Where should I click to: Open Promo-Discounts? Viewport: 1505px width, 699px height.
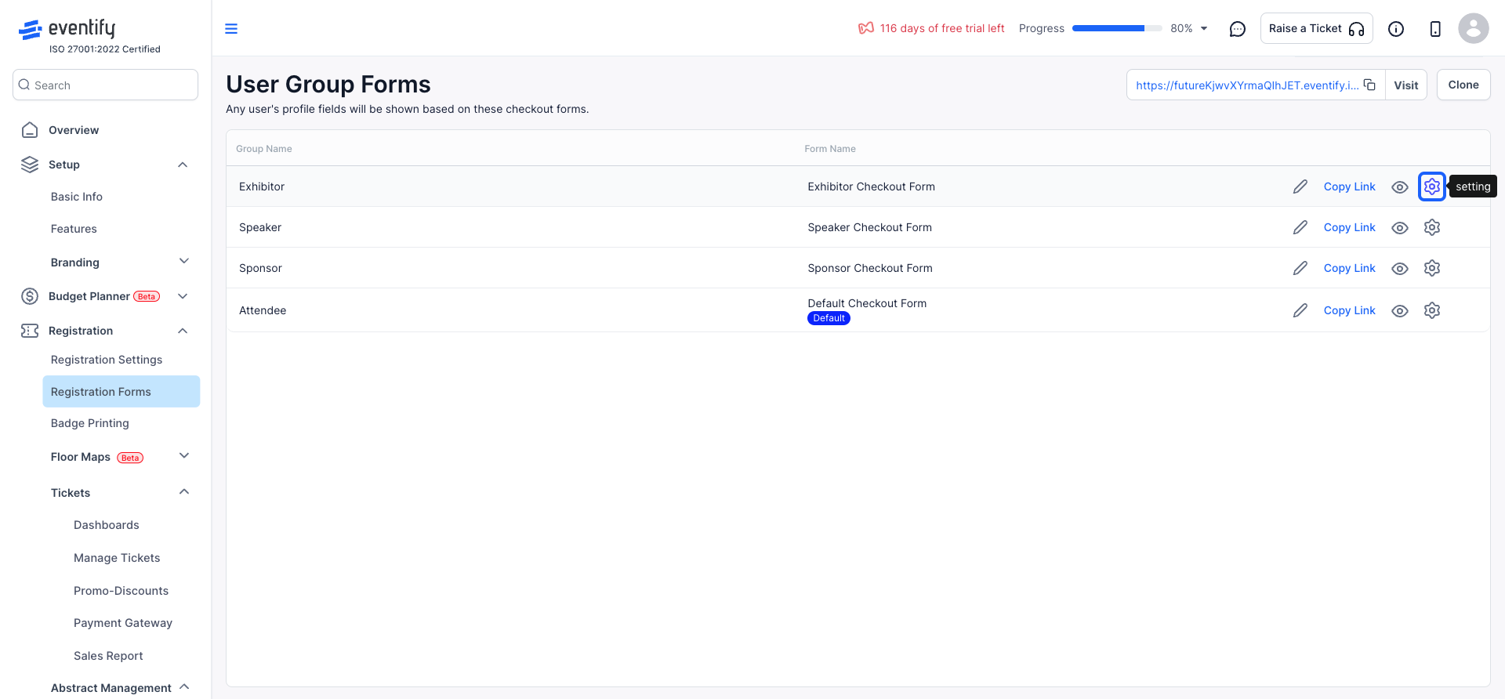click(121, 591)
